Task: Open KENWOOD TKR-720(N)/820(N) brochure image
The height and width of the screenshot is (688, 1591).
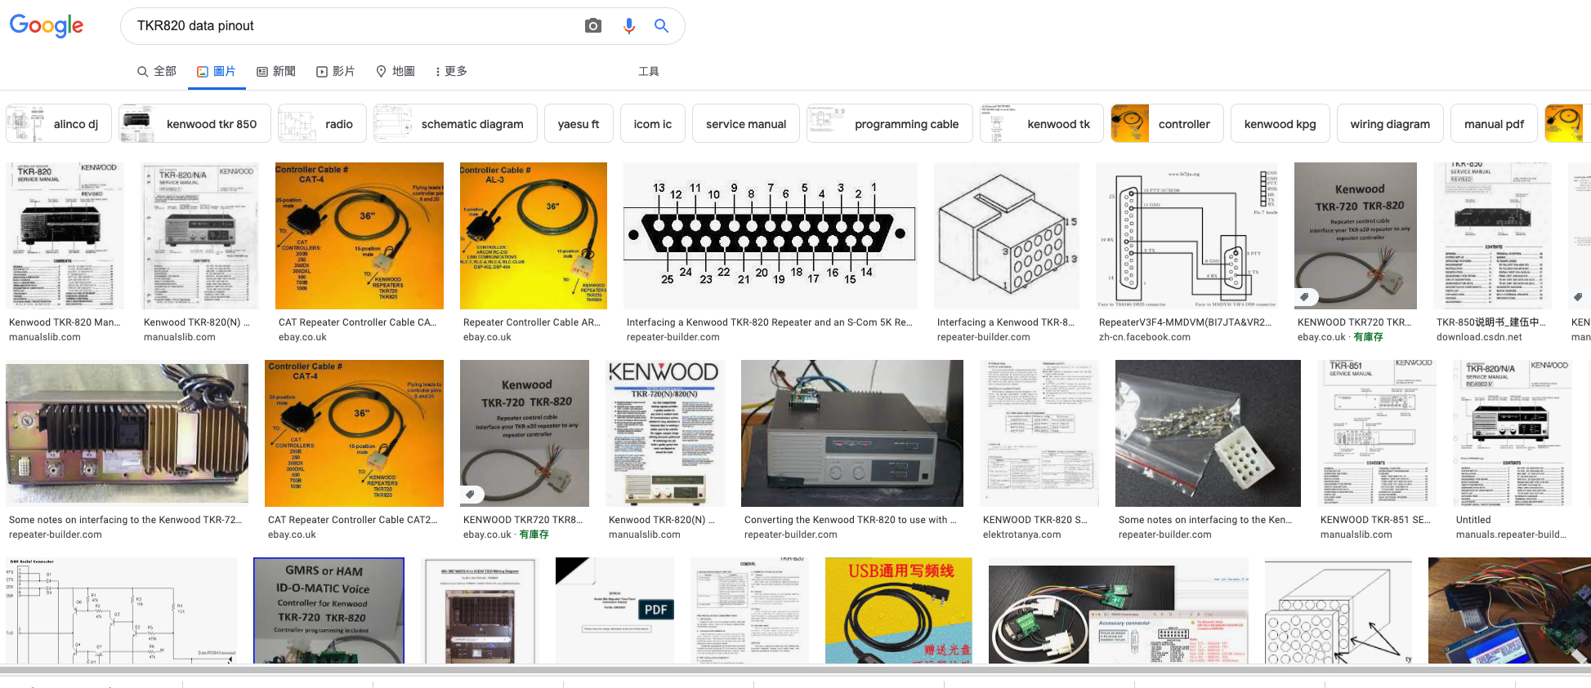Action: (x=665, y=433)
